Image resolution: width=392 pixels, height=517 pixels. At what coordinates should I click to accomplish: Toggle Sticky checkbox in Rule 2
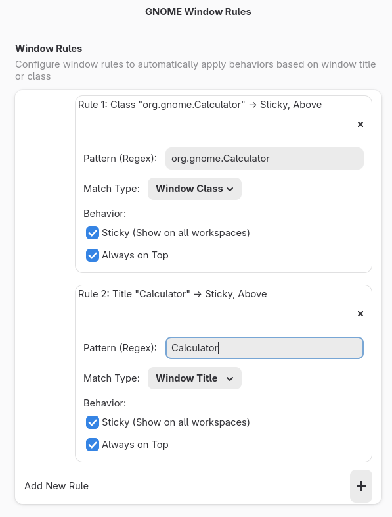[x=93, y=422]
